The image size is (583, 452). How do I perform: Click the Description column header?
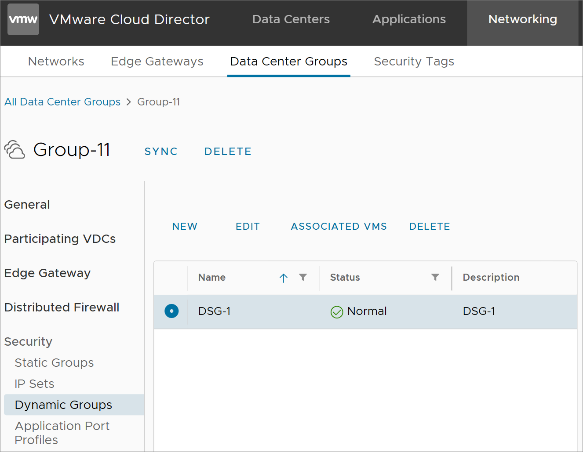coord(491,278)
